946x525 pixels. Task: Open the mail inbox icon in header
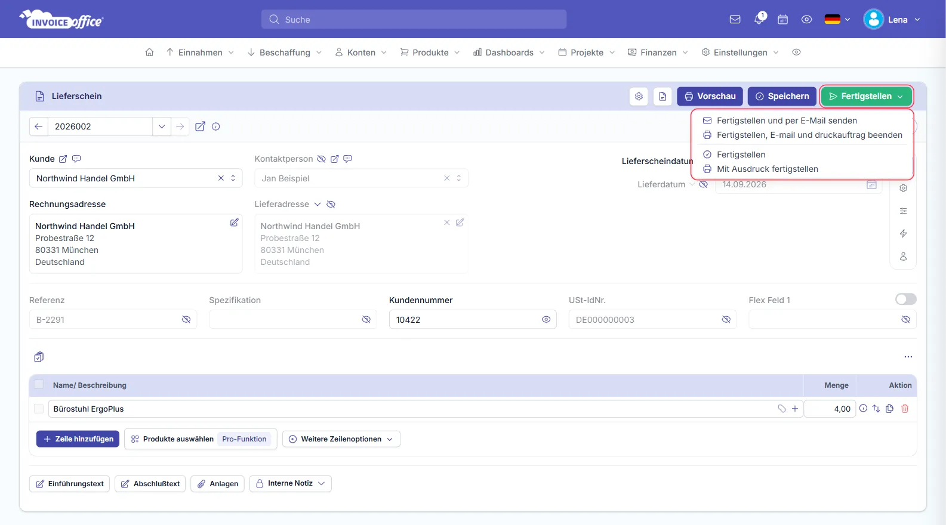pyautogui.click(x=735, y=20)
